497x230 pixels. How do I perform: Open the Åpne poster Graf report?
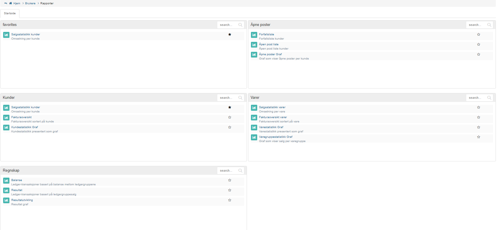[270, 54]
